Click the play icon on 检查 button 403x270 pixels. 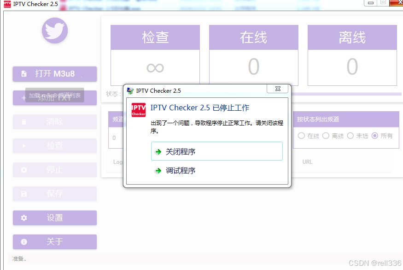coord(24,146)
